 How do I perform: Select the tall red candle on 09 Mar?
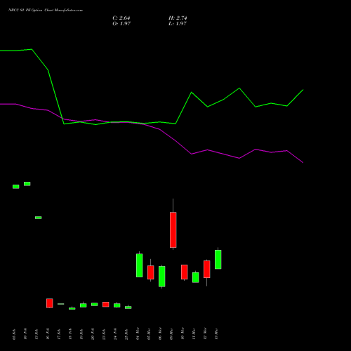pos(173,230)
